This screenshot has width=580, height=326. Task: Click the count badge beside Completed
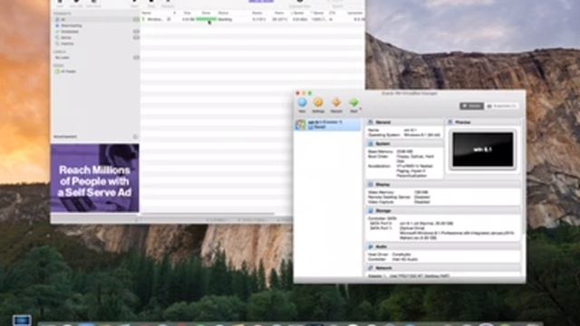point(136,32)
